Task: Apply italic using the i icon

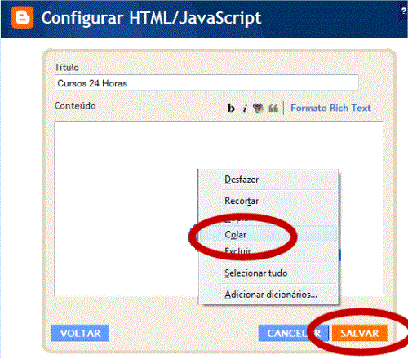Action: pyautogui.click(x=245, y=108)
